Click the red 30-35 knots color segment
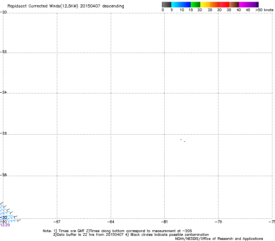Image resolution: width=275 pixels, height=241 pixels. pos(224,4)
